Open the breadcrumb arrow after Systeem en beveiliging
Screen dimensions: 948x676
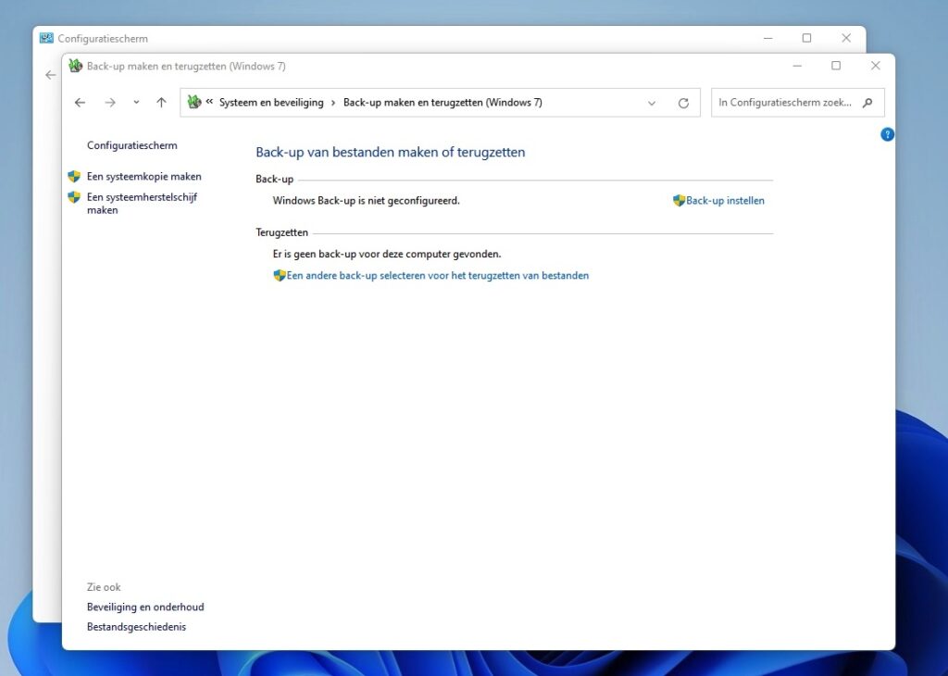[333, 103]
